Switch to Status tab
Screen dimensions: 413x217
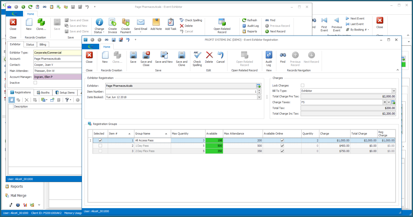click(30, 45)
